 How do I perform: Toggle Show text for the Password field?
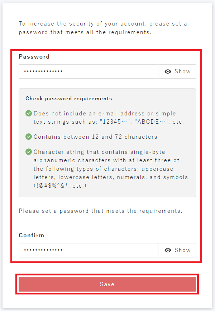182,72
